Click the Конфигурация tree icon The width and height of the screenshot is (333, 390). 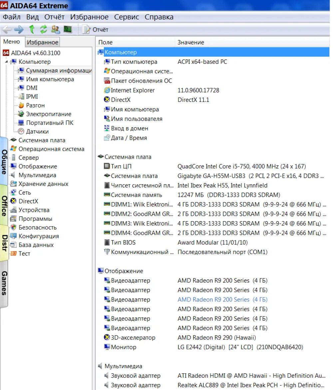pyautogui.click(x=14, y=236)
